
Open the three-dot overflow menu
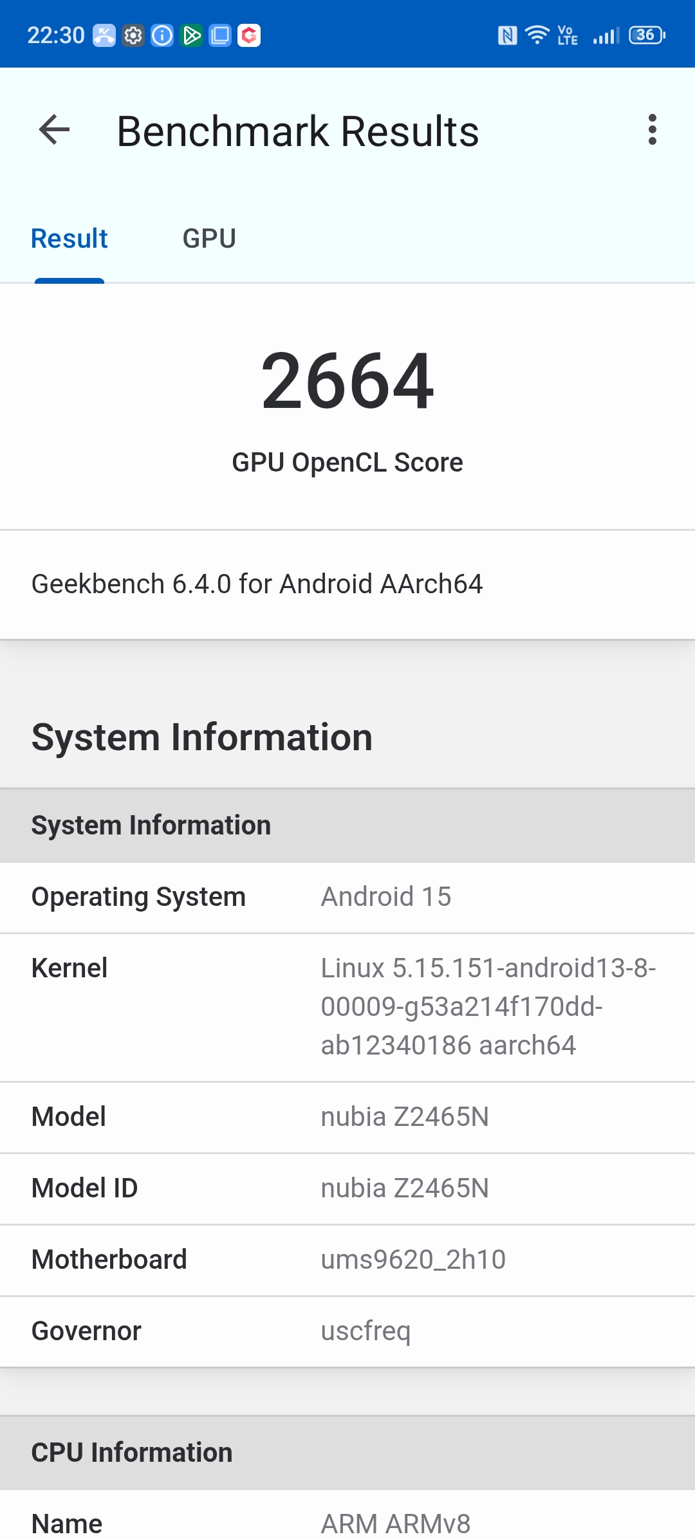pos(653,131)
